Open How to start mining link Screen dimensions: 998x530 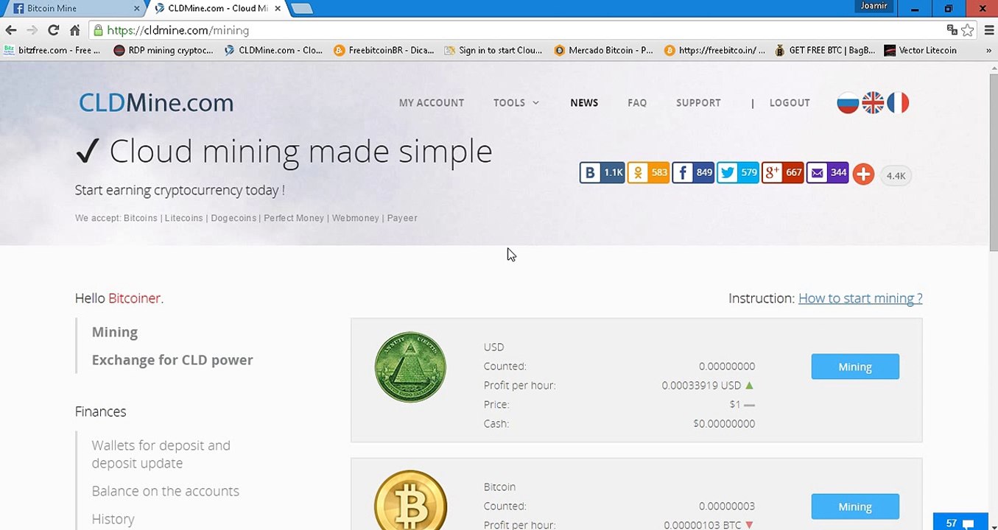tap(860, 298)
